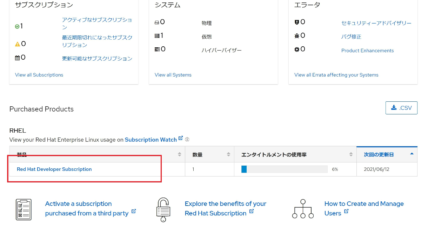Sort by 次回の更新日 column

click(387, 154)
